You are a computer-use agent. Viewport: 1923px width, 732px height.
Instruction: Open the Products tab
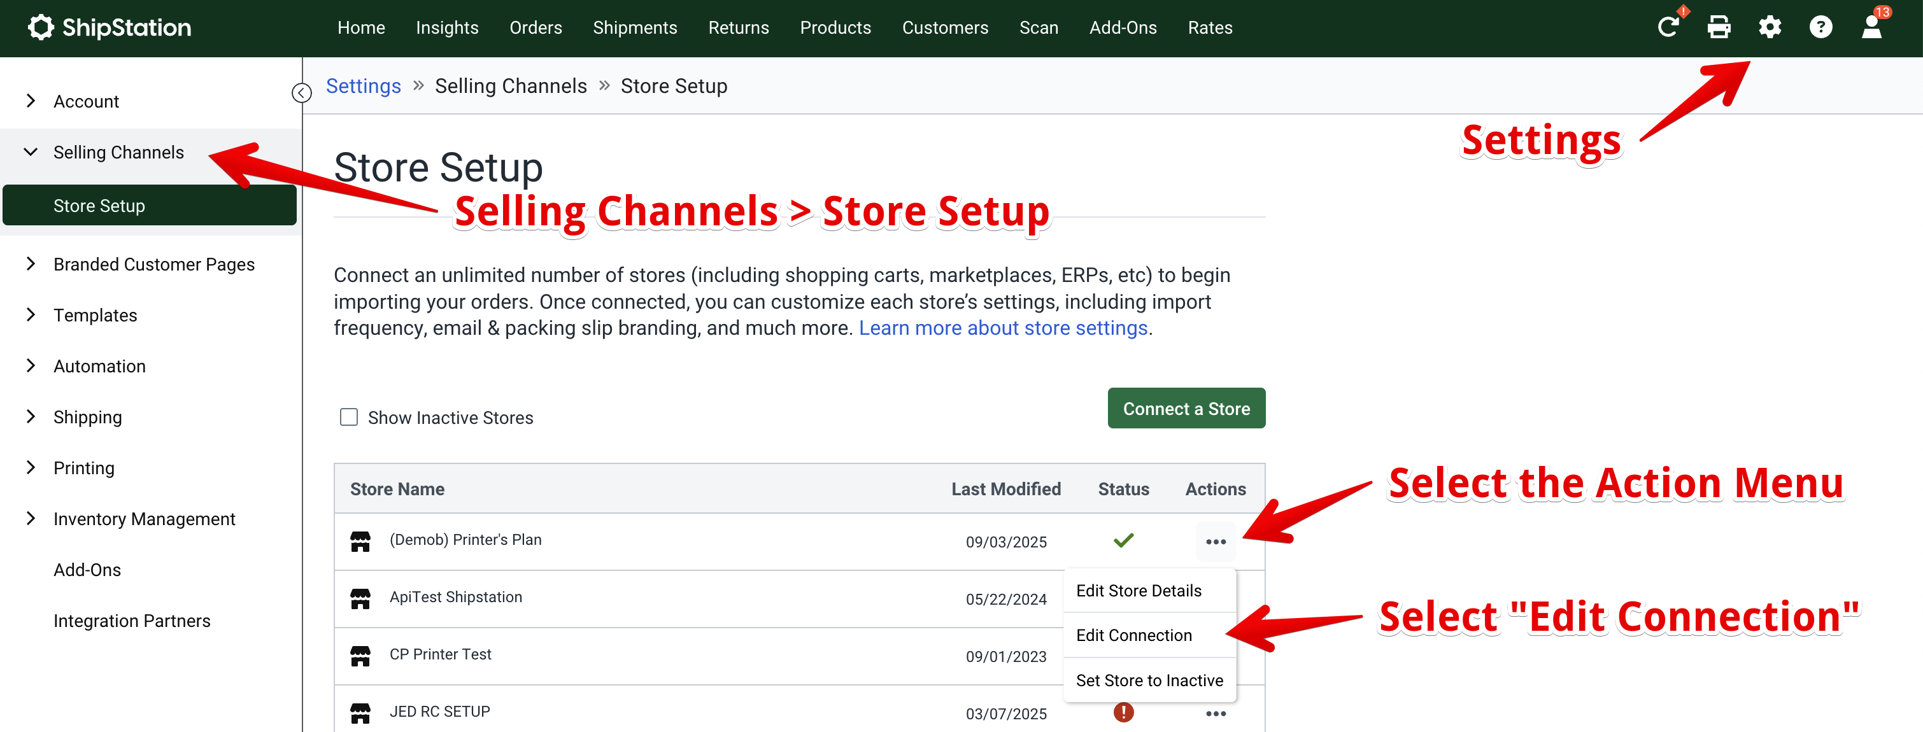click(x=835, y=27)
